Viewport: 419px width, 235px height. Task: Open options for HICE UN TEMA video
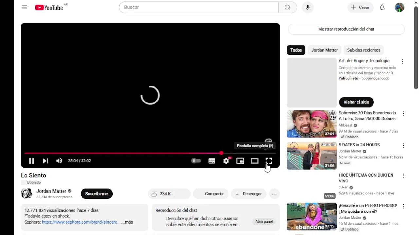coord(403,176)
